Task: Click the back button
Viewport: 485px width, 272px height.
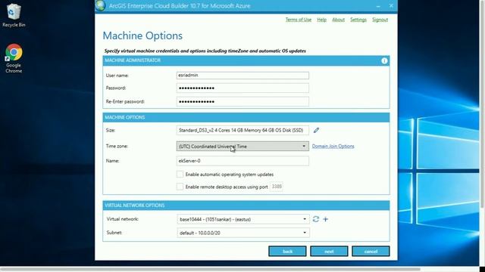Action: pyautogui.click(x=287, y=252)
